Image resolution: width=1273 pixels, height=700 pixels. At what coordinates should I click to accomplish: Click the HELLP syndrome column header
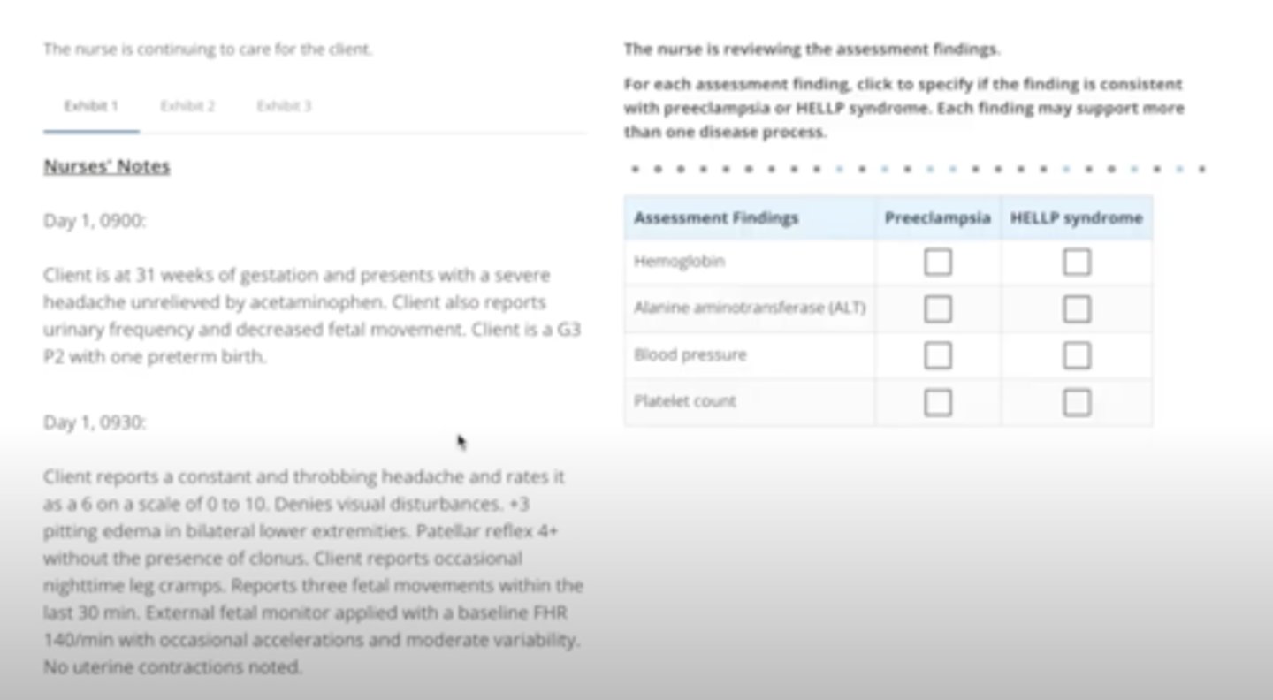tap(1076, 218)
